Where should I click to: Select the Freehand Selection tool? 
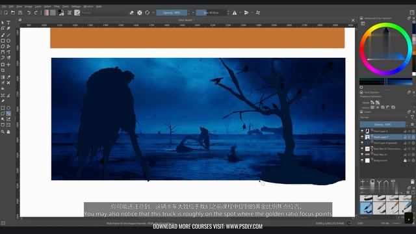[x=8, y=114]
